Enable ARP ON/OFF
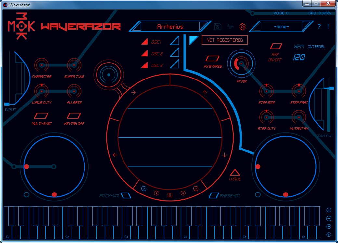Viewport: 338px width, 243px height. (277, 46)
